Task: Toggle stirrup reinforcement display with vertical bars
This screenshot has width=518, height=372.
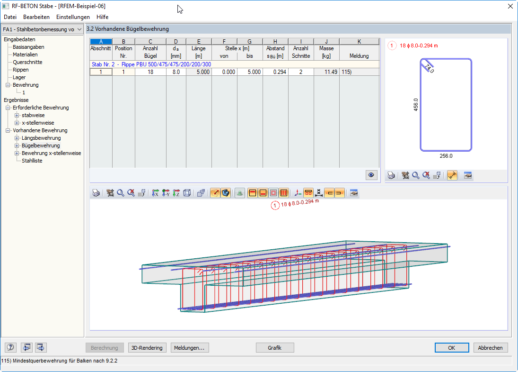Action: coord(284,193)
